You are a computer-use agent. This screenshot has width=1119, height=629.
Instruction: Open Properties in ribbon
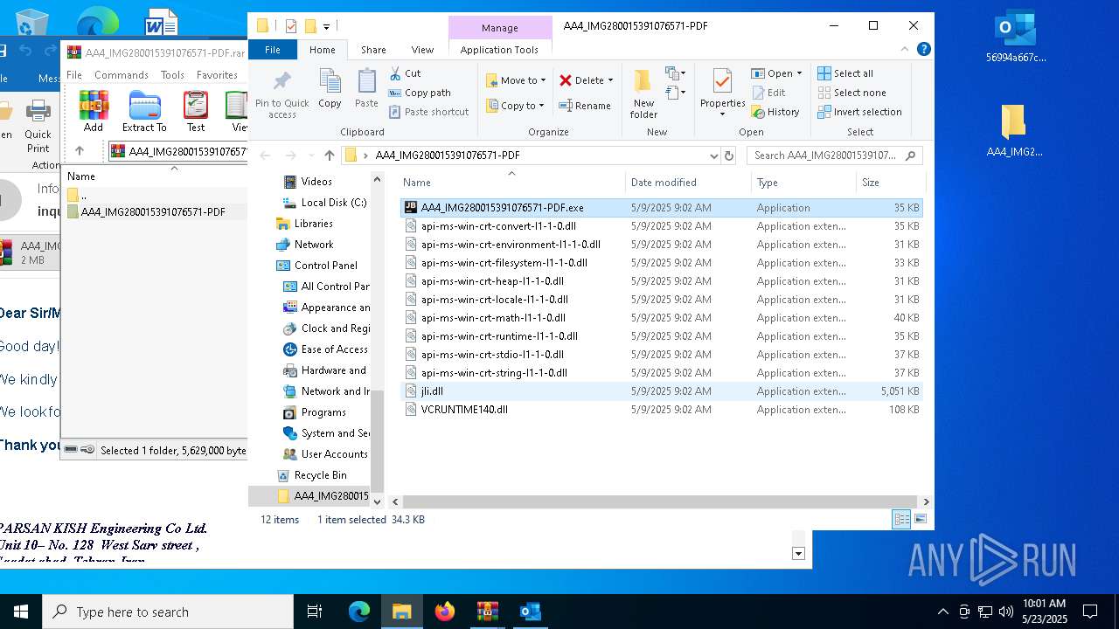point(722,91)
